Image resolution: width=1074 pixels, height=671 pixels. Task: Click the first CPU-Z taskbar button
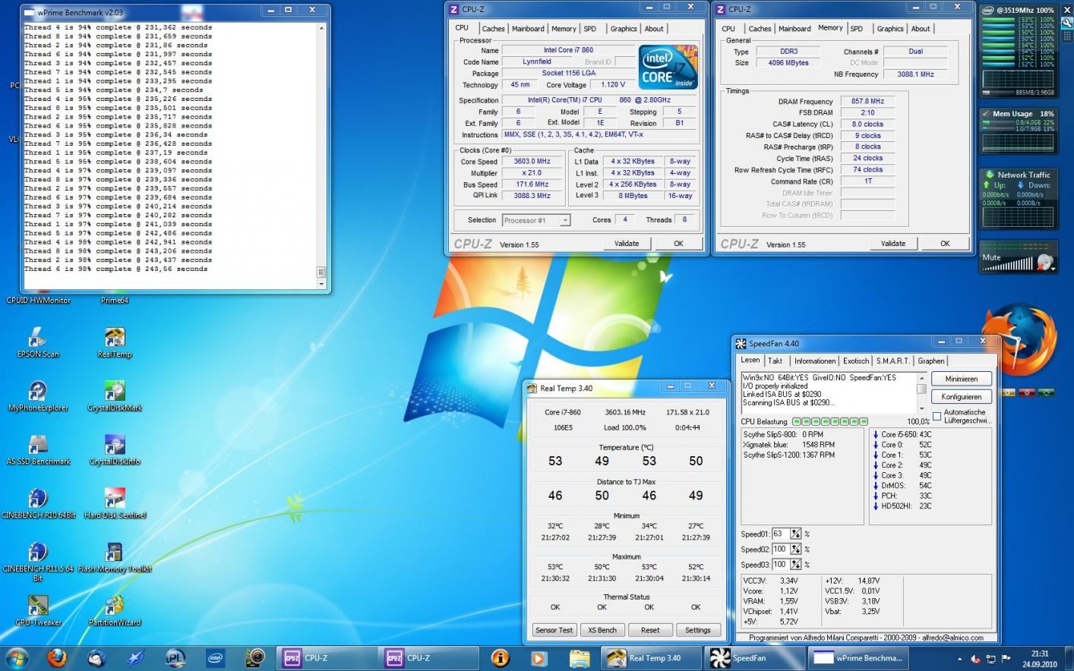[x=325, y=658]
